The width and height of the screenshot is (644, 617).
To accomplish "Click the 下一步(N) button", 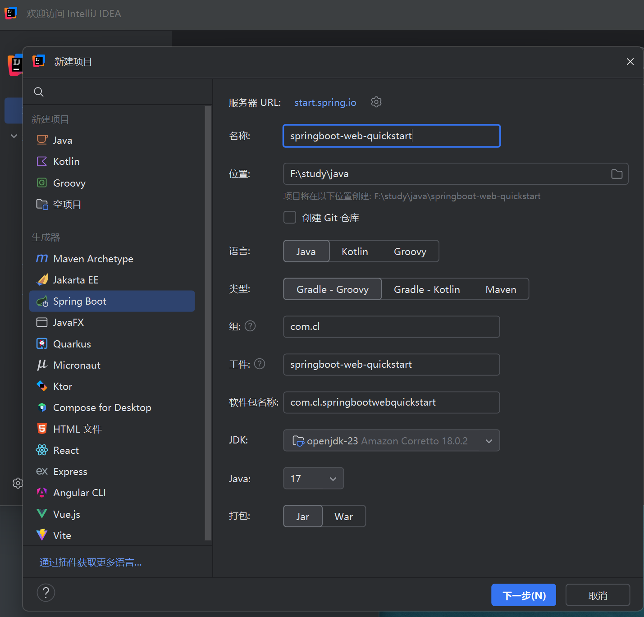I will (x=523, y=595).
